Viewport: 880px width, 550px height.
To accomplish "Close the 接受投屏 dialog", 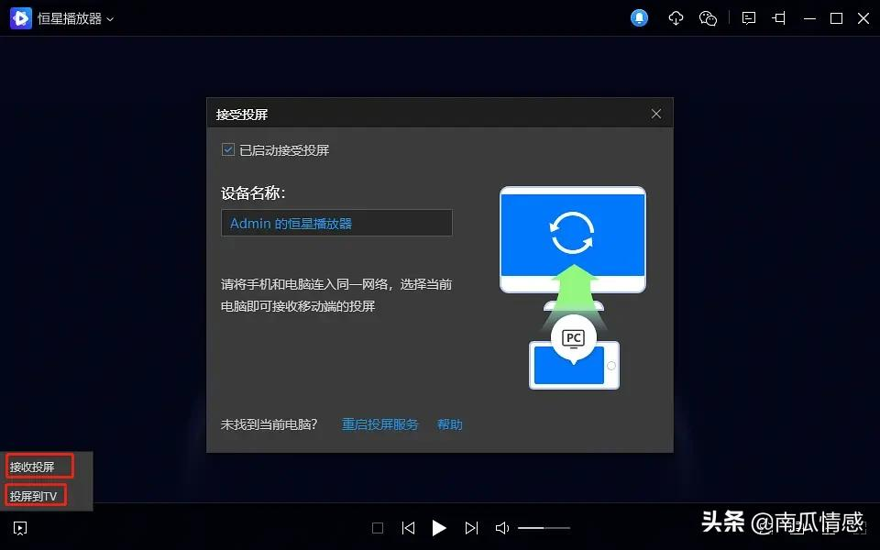I will 656,114.
